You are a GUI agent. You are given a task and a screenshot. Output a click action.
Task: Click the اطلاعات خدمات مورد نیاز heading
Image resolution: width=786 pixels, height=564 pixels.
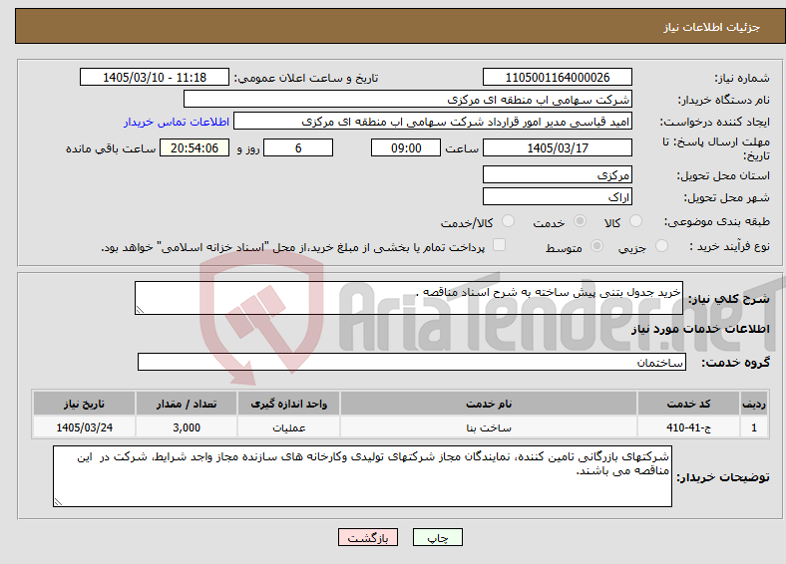point(700,329)
